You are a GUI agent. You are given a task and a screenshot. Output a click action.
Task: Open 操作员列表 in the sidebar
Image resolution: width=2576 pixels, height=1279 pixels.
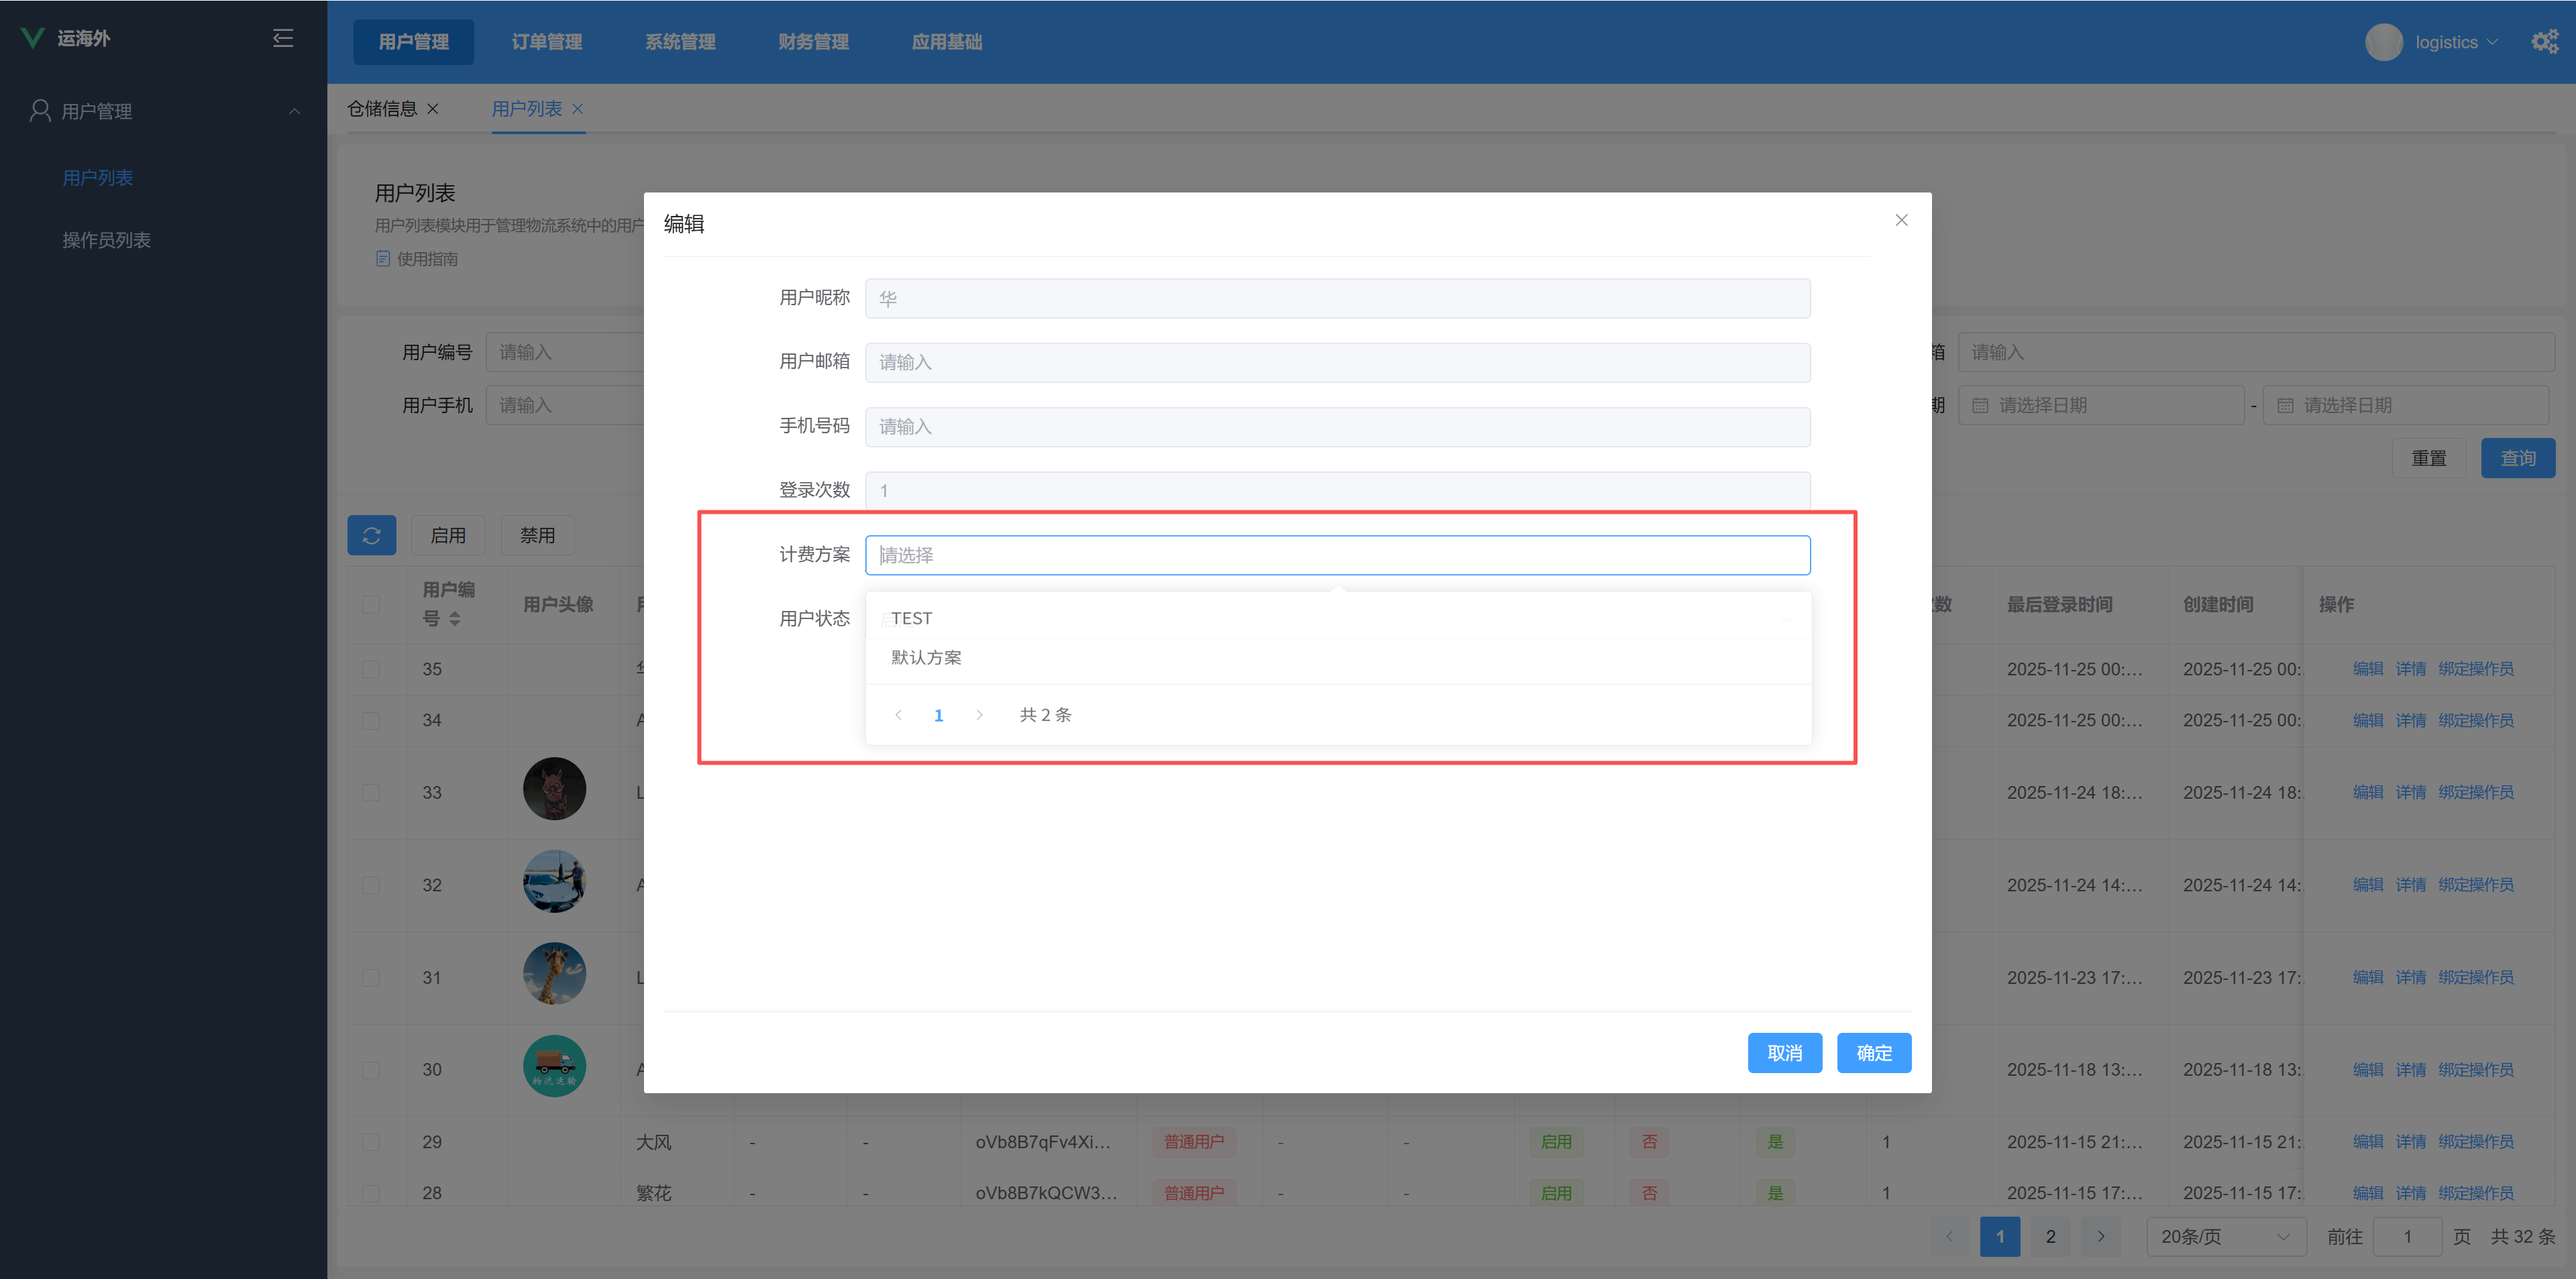tap(106, 240)
